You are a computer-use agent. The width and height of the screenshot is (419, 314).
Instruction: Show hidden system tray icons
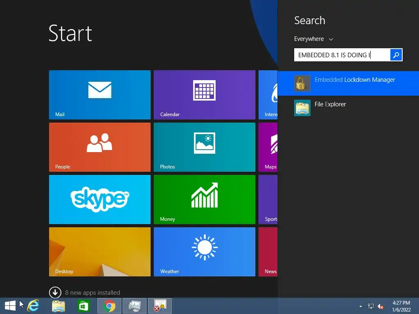click(361, 306)
